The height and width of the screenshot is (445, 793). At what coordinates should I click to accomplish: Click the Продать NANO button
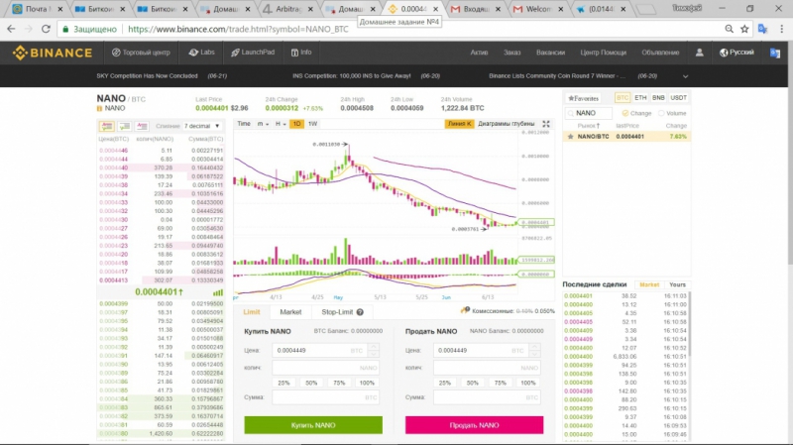pos(475,425)
